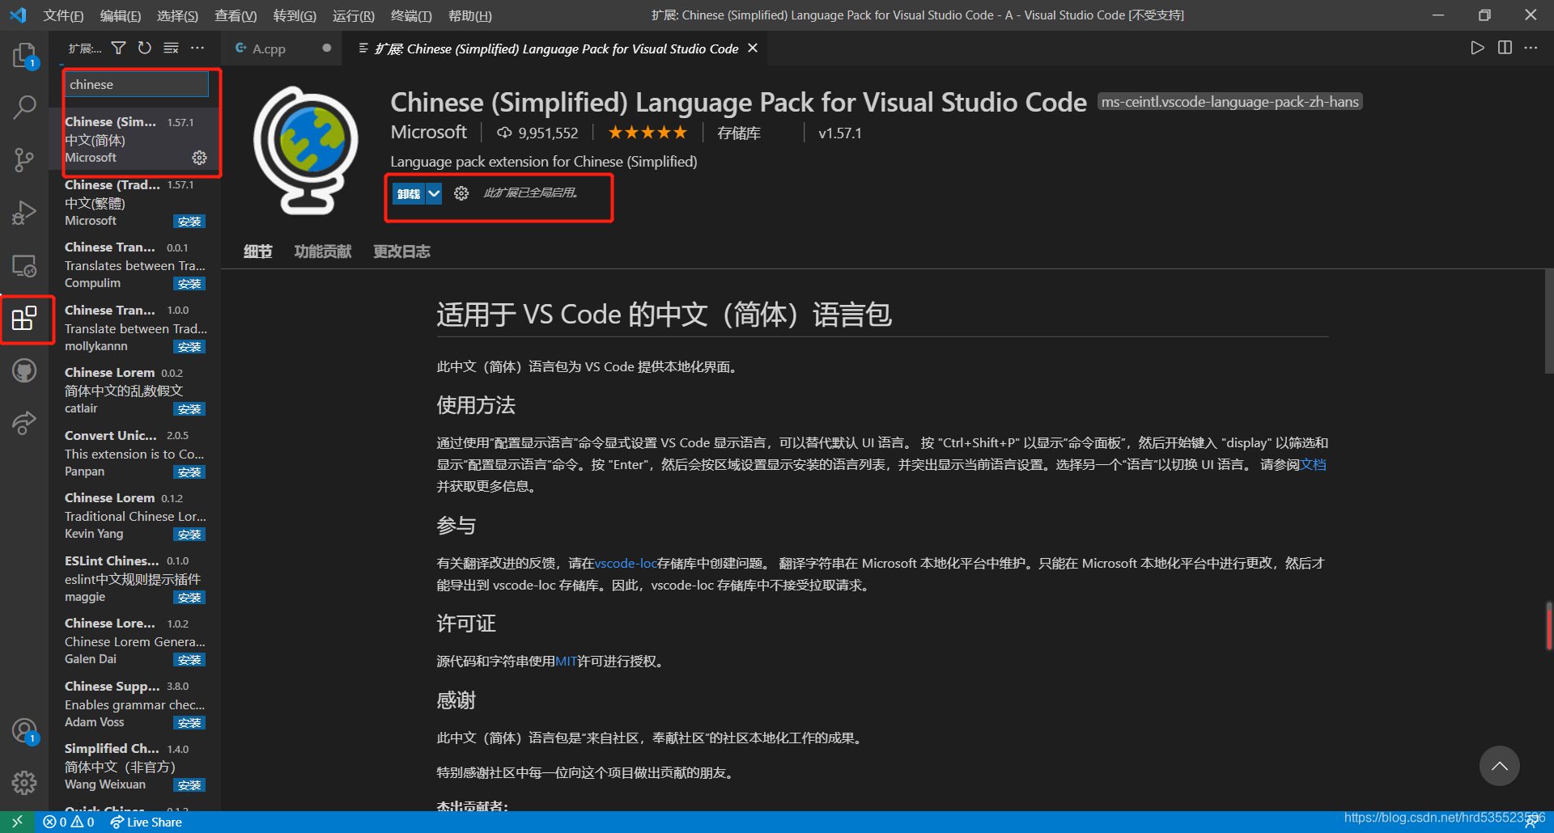Refresh the extensions list
The width and height of the screenshot is (1554, 833).
144,49
